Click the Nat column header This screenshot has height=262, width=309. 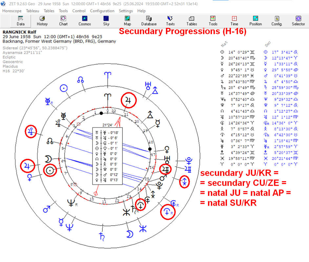(224, 44)
